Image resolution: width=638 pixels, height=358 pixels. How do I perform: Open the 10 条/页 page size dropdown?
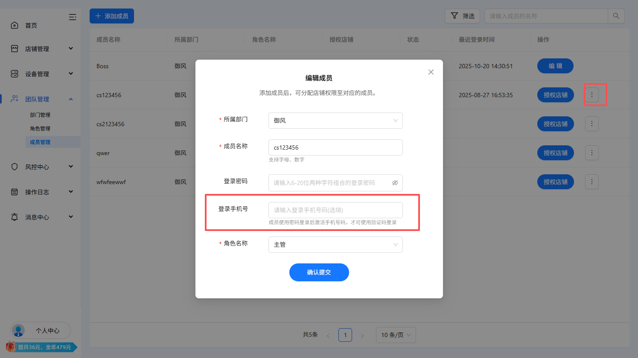[x=396, y=335]
